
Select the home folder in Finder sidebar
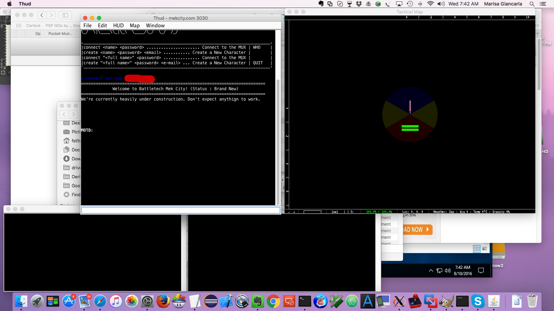click(72, 141)
